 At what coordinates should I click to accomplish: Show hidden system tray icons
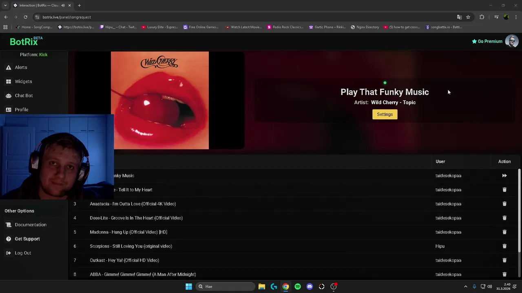pyautogui.click(x=466, y=286)
